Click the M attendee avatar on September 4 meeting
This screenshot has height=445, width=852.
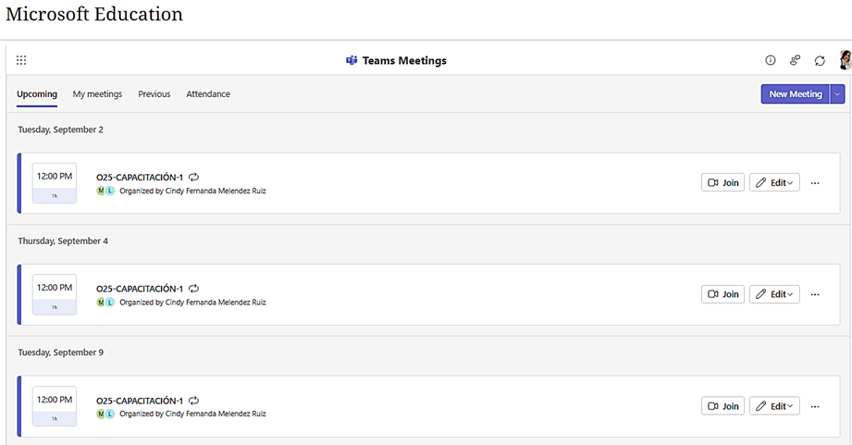click(101, 303)
